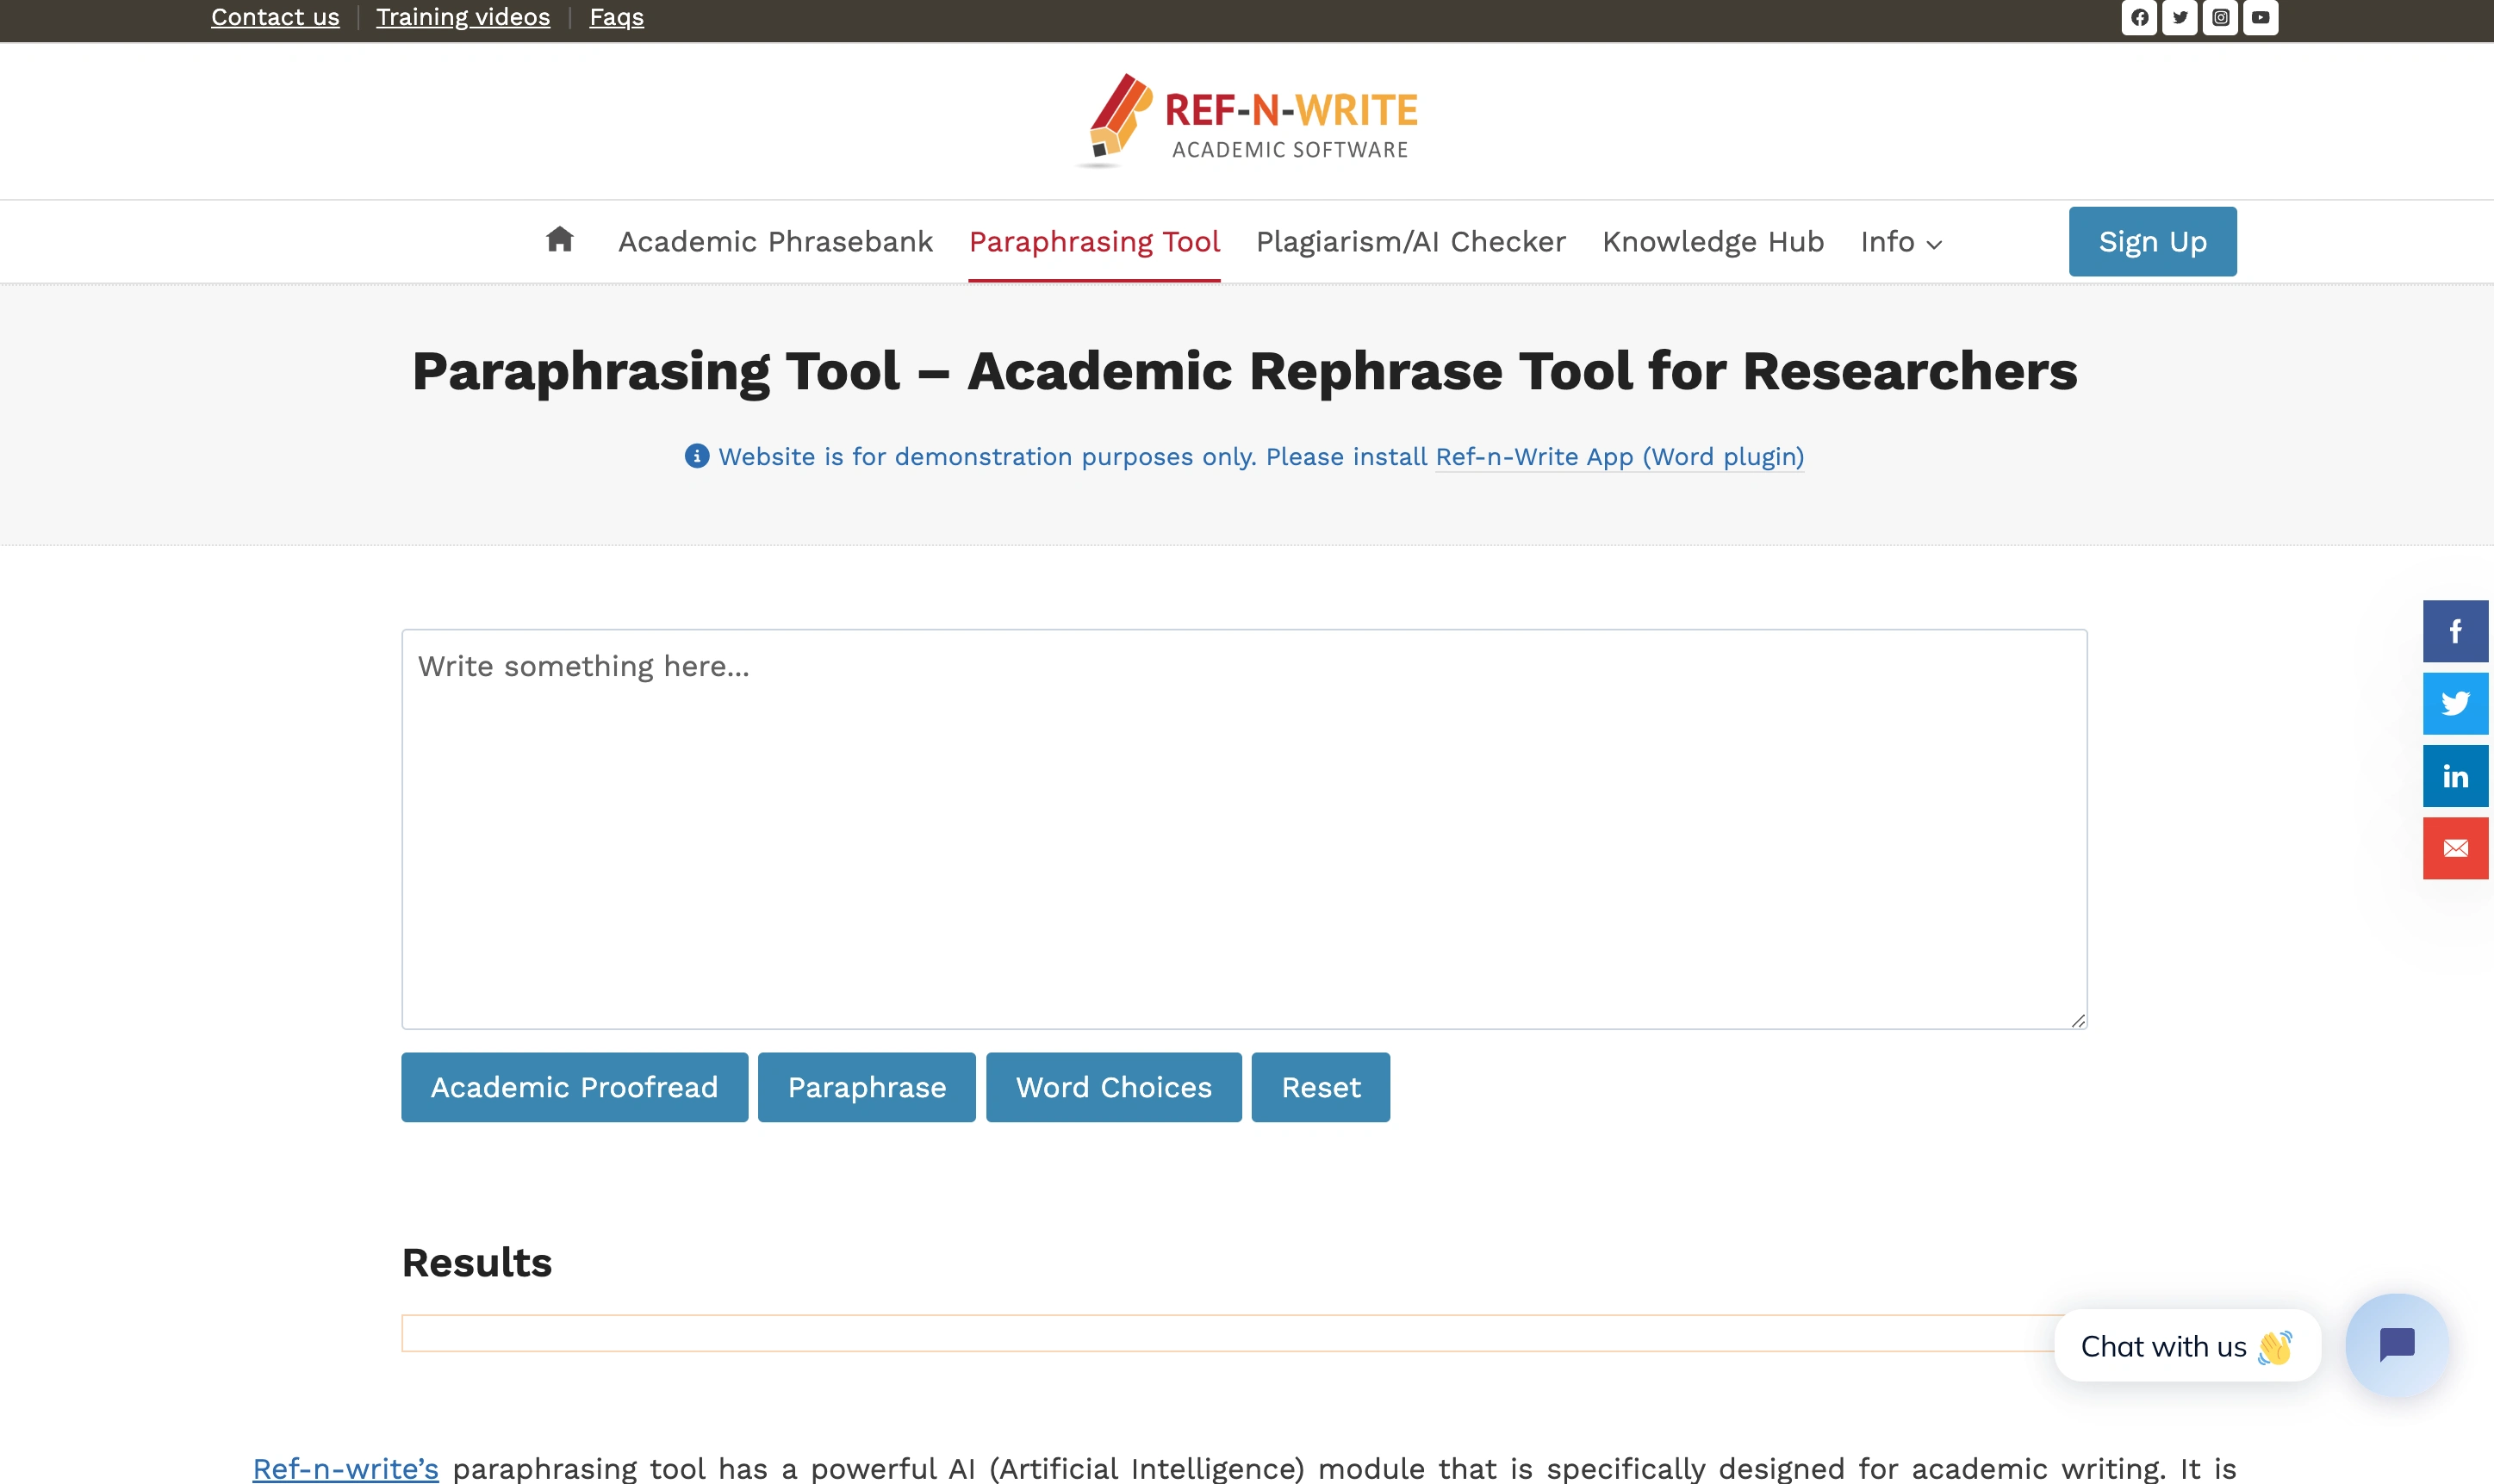Click the home icon in navigation
Image resolution: width=2494 pixels, height=1484 pixels.
click(x=559, y=240)
